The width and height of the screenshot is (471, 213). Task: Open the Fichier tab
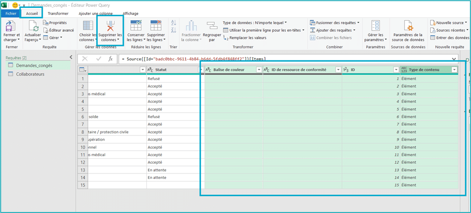coord(11,13)
